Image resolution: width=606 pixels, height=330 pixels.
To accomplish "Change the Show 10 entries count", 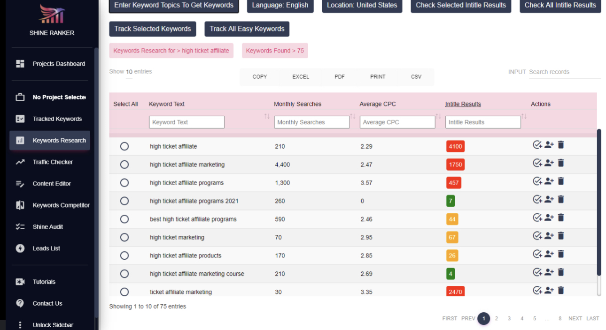I will coord(129,72).
